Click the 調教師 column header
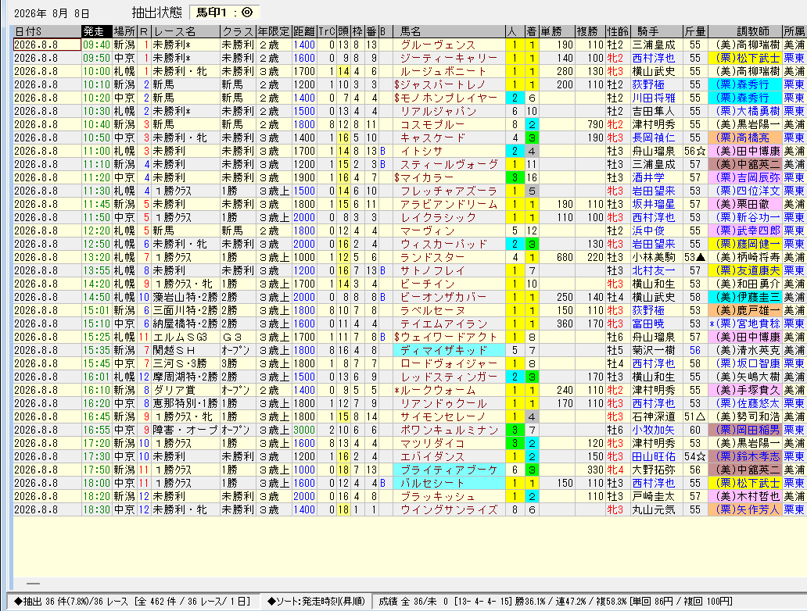The image size is (807, 611). [744, 31]
